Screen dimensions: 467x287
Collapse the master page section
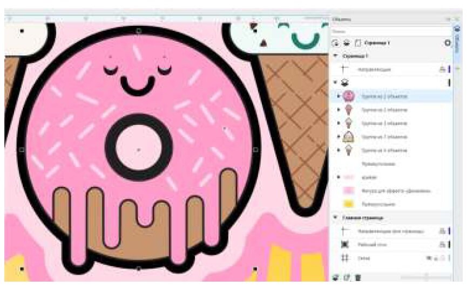coord(336,218)
